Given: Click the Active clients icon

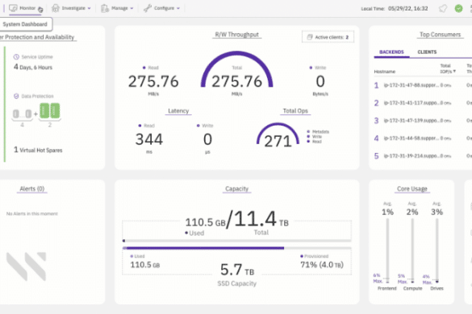Looking at the screenshot, I should pyautogui.click(x=310, y=37).
